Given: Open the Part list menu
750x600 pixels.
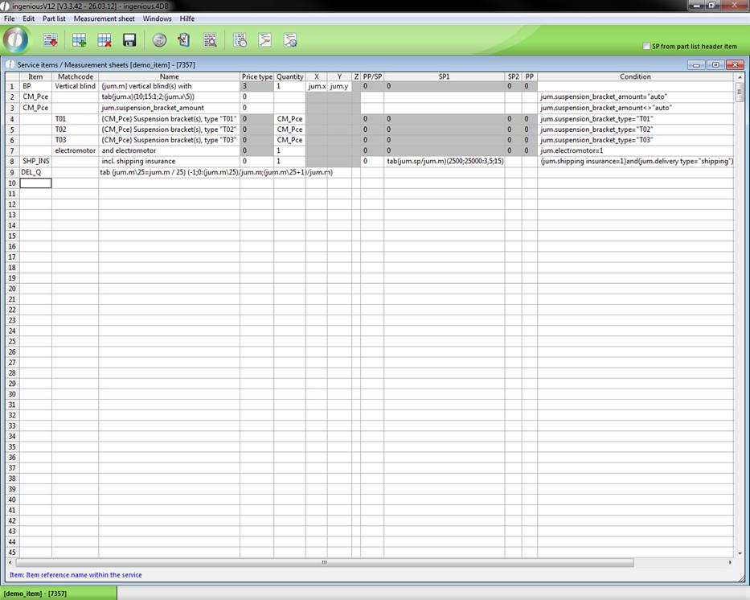Looking at the screenshot, I should point(54,18).
